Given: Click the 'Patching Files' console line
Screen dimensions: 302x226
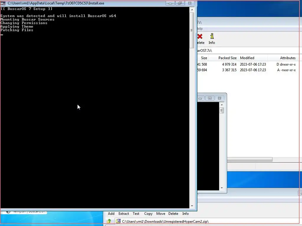Looking at the screenshot, I should pos(17,30).
